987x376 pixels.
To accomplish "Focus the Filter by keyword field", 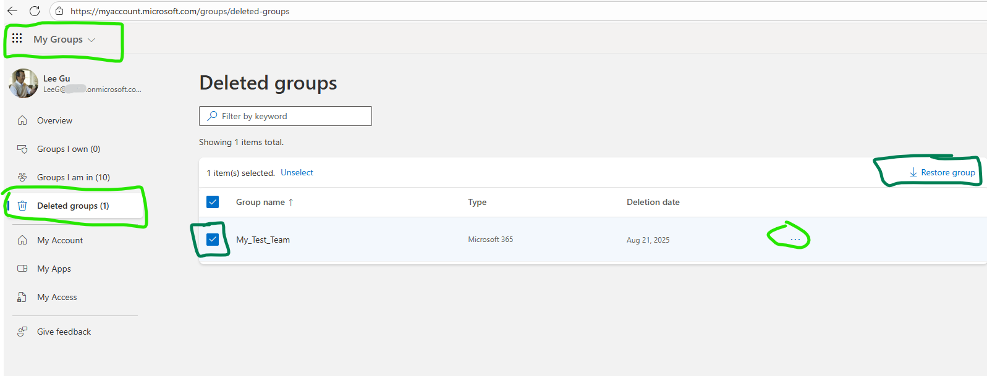I will tap(286, 116).
